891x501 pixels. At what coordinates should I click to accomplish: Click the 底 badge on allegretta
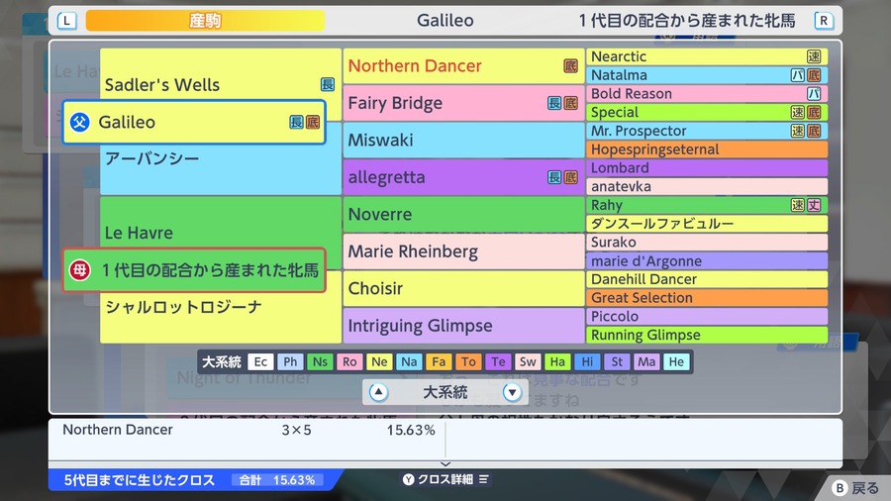click(570, 177)
